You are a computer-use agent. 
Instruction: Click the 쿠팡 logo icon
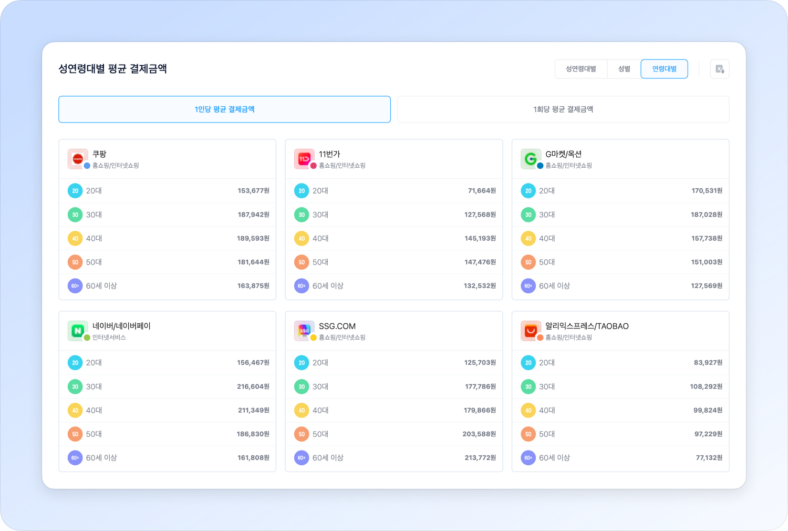click(78, 159)
